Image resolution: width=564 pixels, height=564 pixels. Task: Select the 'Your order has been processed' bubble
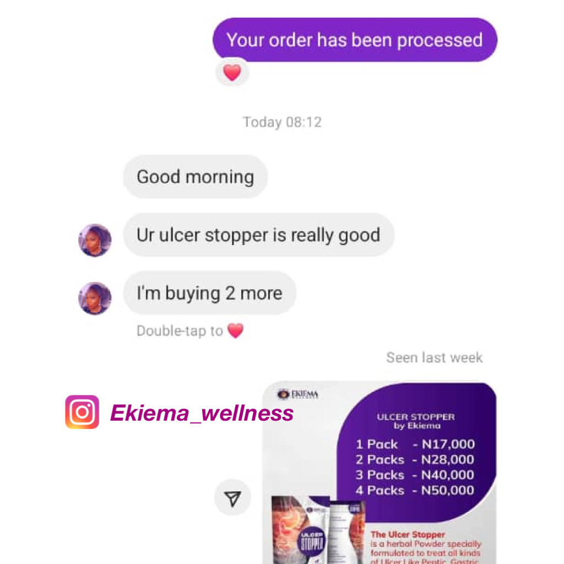355,40
